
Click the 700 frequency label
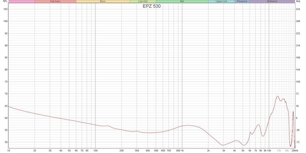point(169,151)
